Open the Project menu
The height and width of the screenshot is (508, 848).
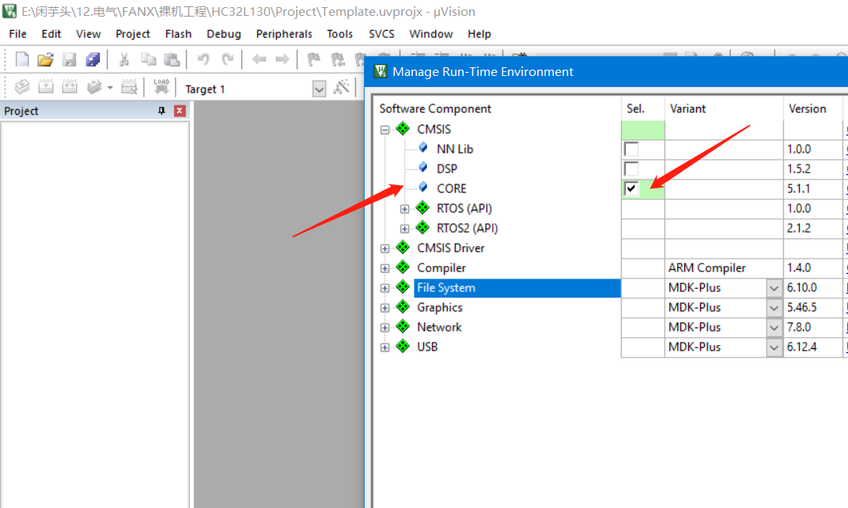[133, 33]
